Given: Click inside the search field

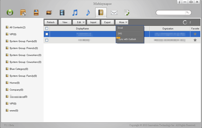Looking at the screenshot, I should click(171, 12).
